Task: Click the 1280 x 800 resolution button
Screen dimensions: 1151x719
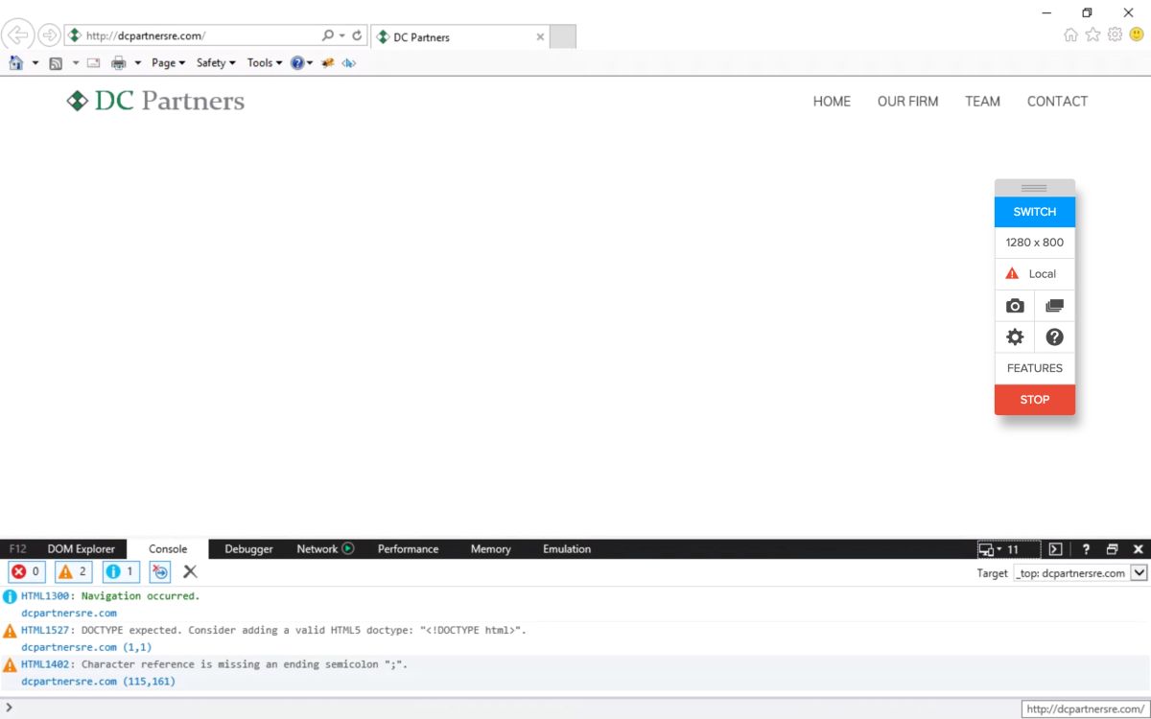Action: [1035, 243]
